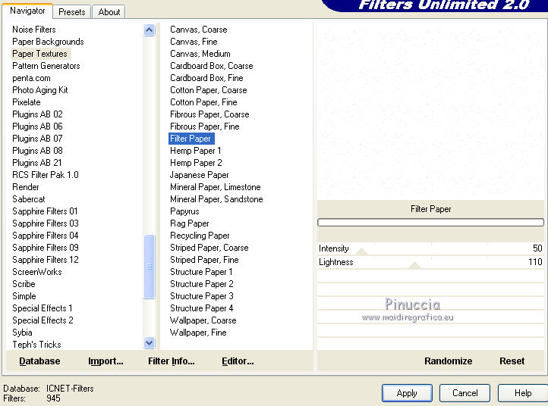Choose Recycling Paper filter

[200, 236]
